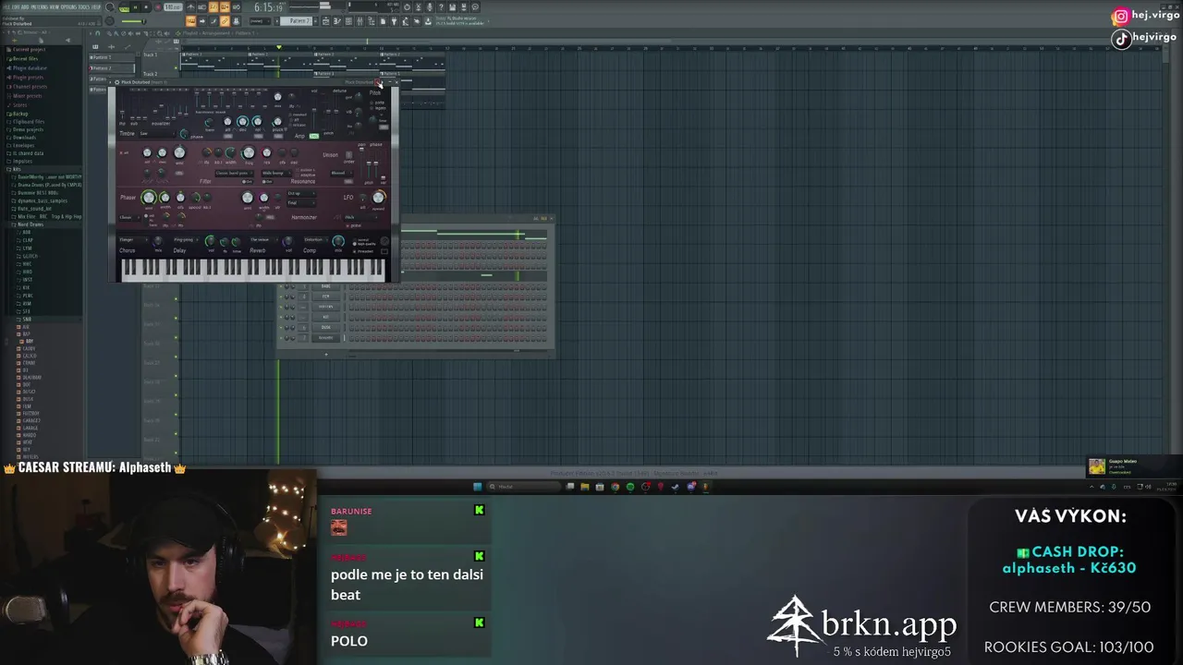Click the Phaser amt knob
Image resolution: width=1183 pixels, height=665 pixels.
click(149, 198)
